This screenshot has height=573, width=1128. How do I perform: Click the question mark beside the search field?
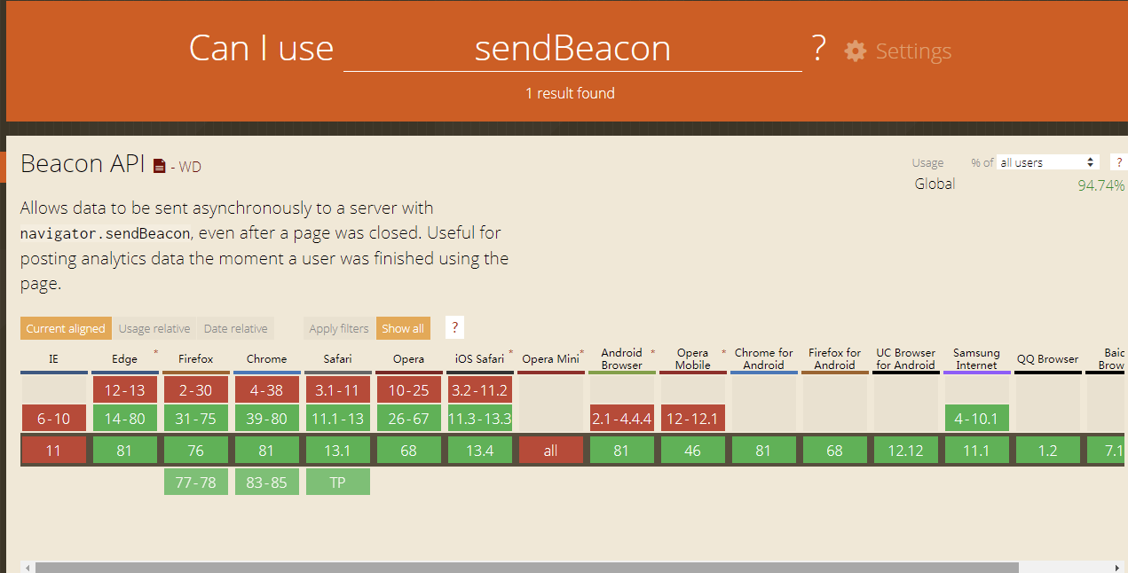click(818, 50)
